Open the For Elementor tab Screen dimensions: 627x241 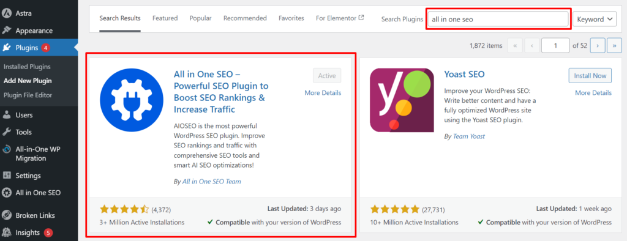340,18
